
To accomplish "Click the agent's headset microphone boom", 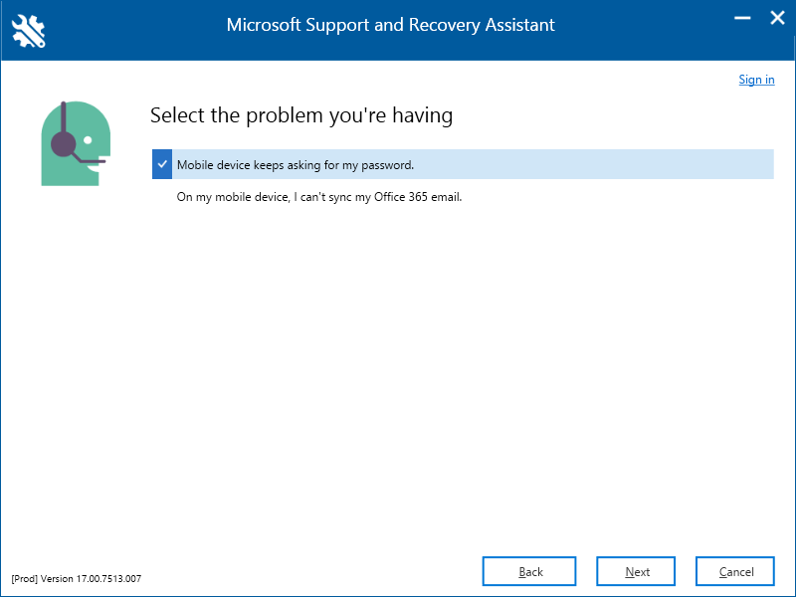I will click(90, 159).
